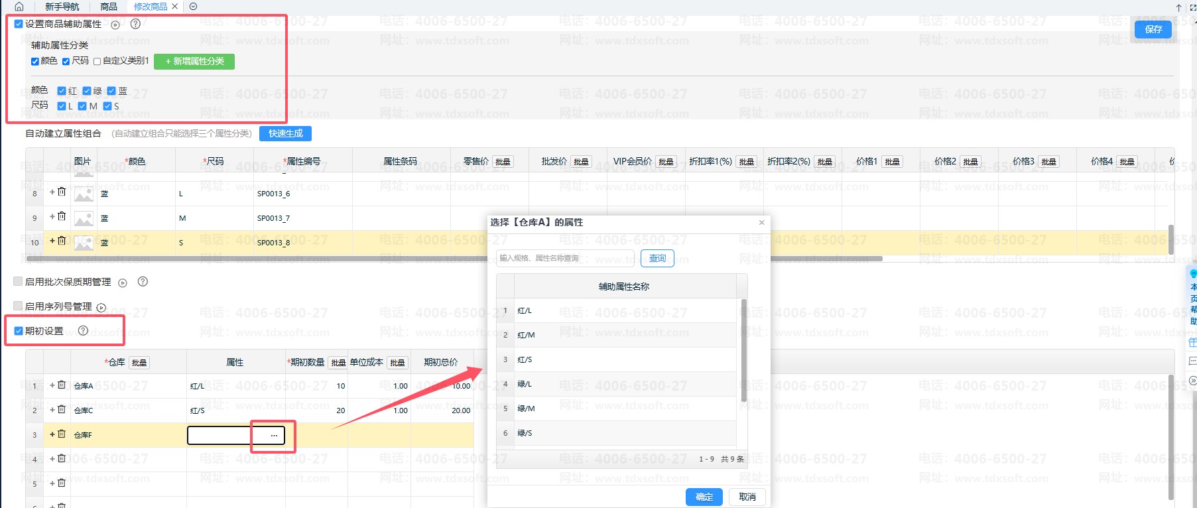The image size is (1197, 508).
Task: Switch to the 新手导航 tab
Action: [x=62, y=7]
